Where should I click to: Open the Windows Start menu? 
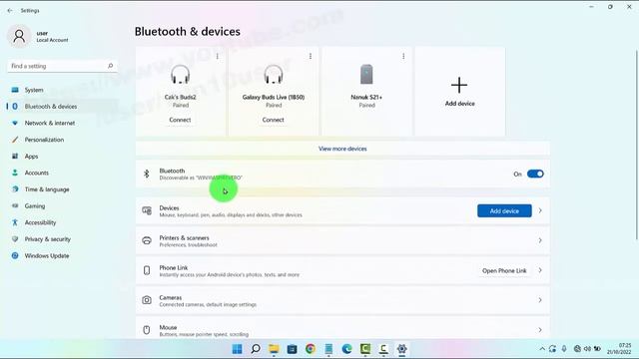tap(237, 349)
